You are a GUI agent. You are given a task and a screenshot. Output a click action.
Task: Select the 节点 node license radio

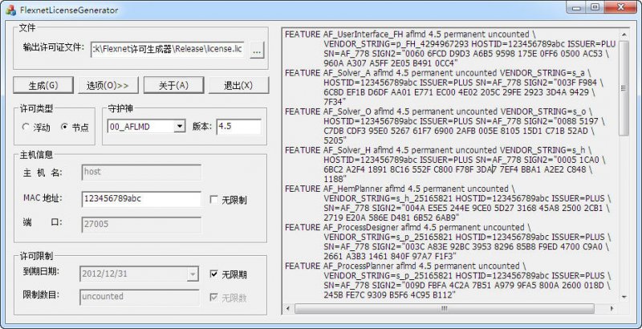(x=75, y=128)
